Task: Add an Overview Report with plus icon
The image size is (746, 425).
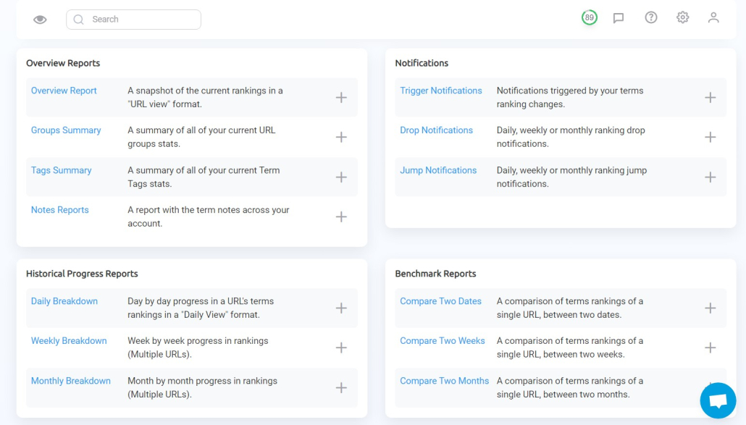Action: (x=341, y=98)
